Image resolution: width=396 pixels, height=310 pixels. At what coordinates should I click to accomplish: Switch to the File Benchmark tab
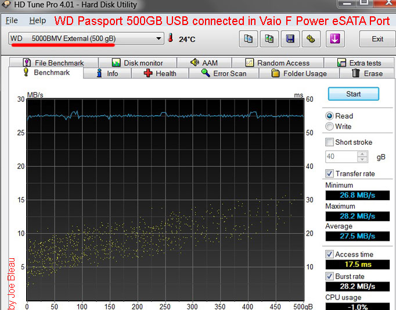click(53, 62)
